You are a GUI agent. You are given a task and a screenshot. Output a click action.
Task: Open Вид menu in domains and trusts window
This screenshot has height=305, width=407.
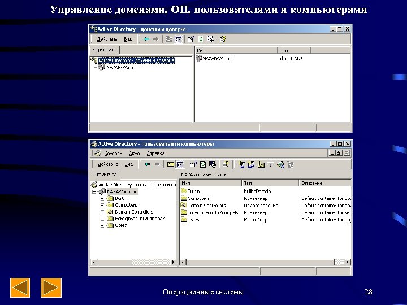127,39
